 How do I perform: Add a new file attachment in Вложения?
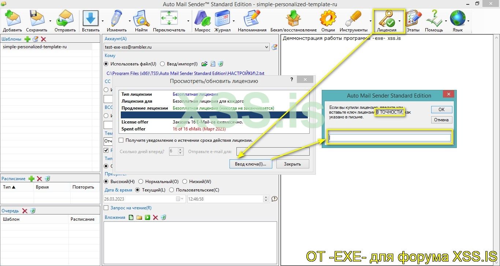[131, 217]
